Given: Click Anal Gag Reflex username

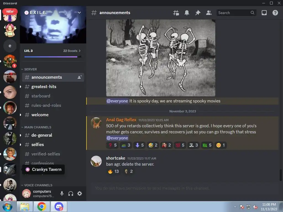Looking at the screenshot, I should (121, 120).
